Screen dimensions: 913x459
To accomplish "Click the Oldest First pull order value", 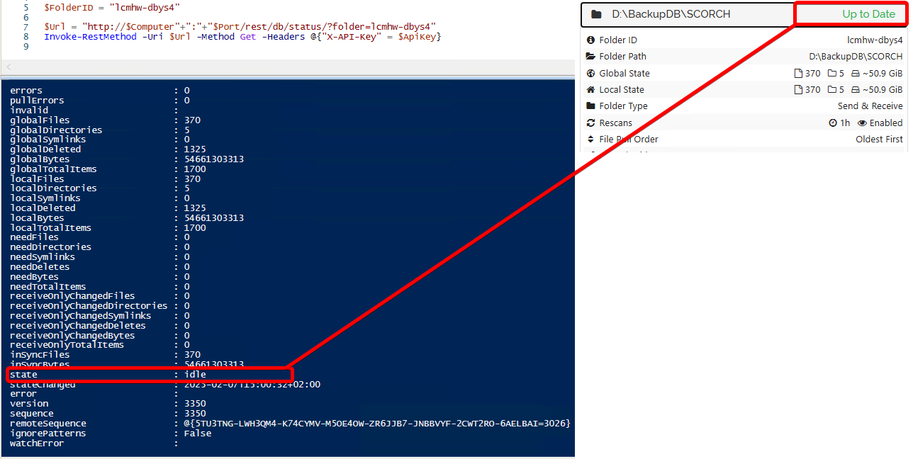I will [879, 140].
